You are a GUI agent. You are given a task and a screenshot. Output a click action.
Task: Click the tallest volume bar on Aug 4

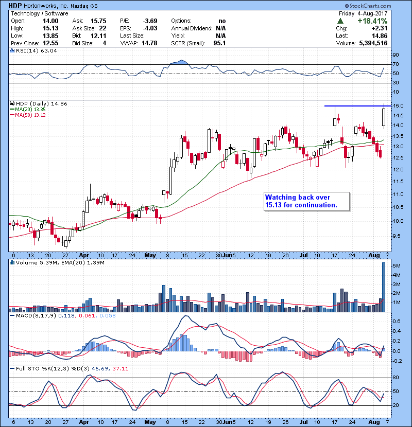(384, 287)
